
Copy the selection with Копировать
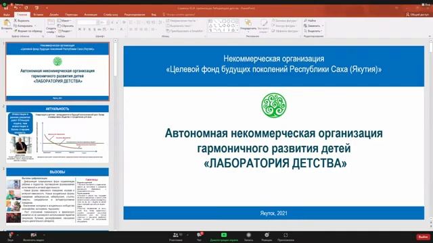23,26
